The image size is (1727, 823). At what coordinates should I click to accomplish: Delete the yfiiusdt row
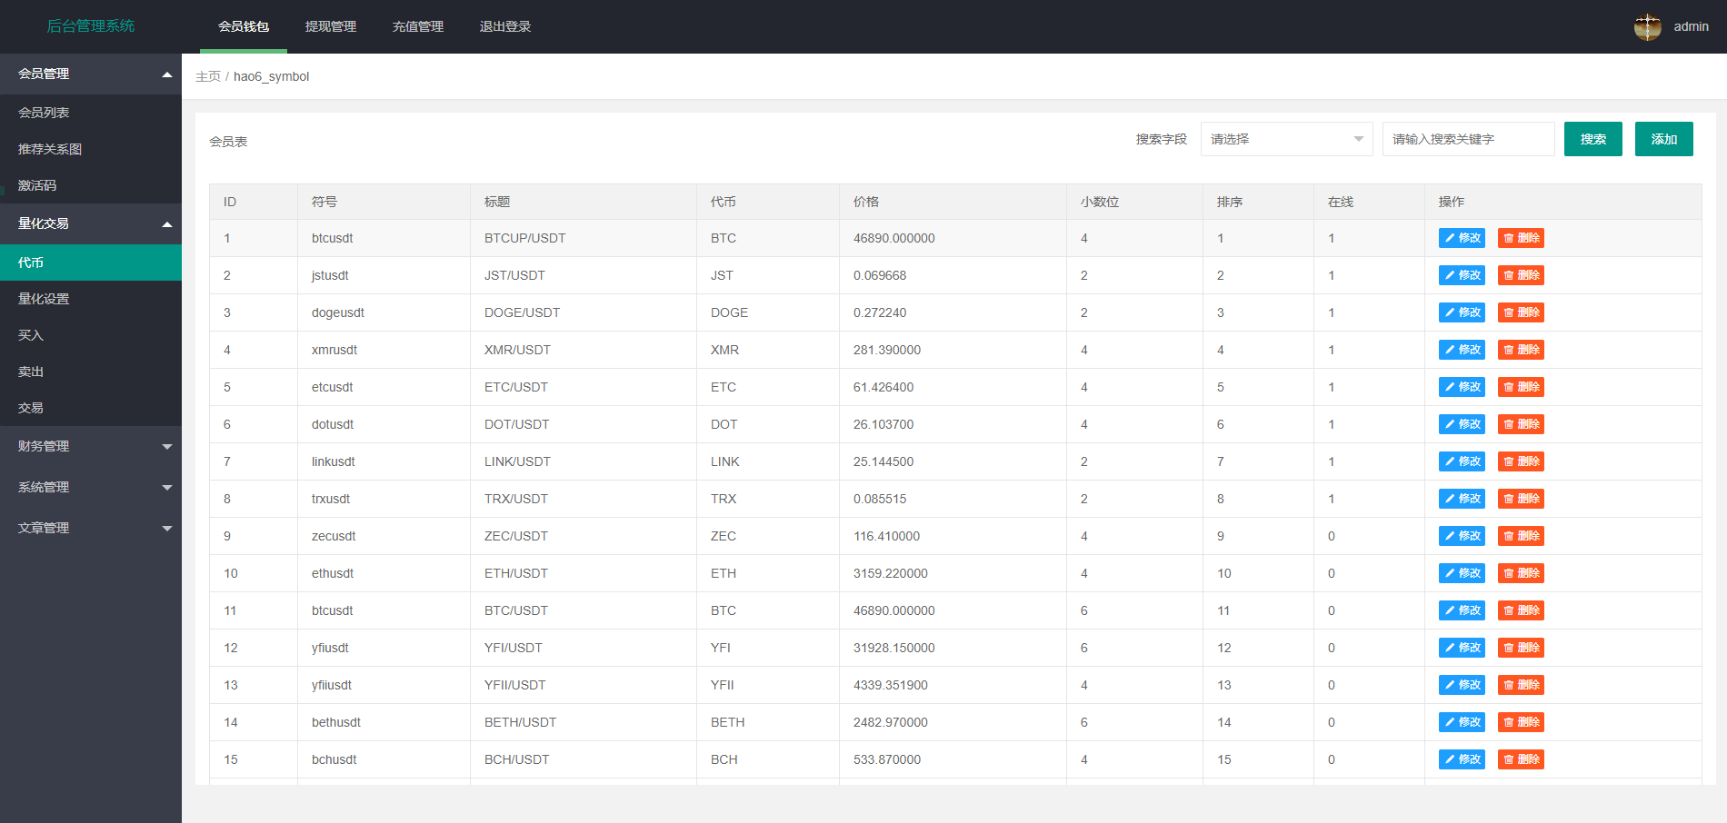(1521, 685)
